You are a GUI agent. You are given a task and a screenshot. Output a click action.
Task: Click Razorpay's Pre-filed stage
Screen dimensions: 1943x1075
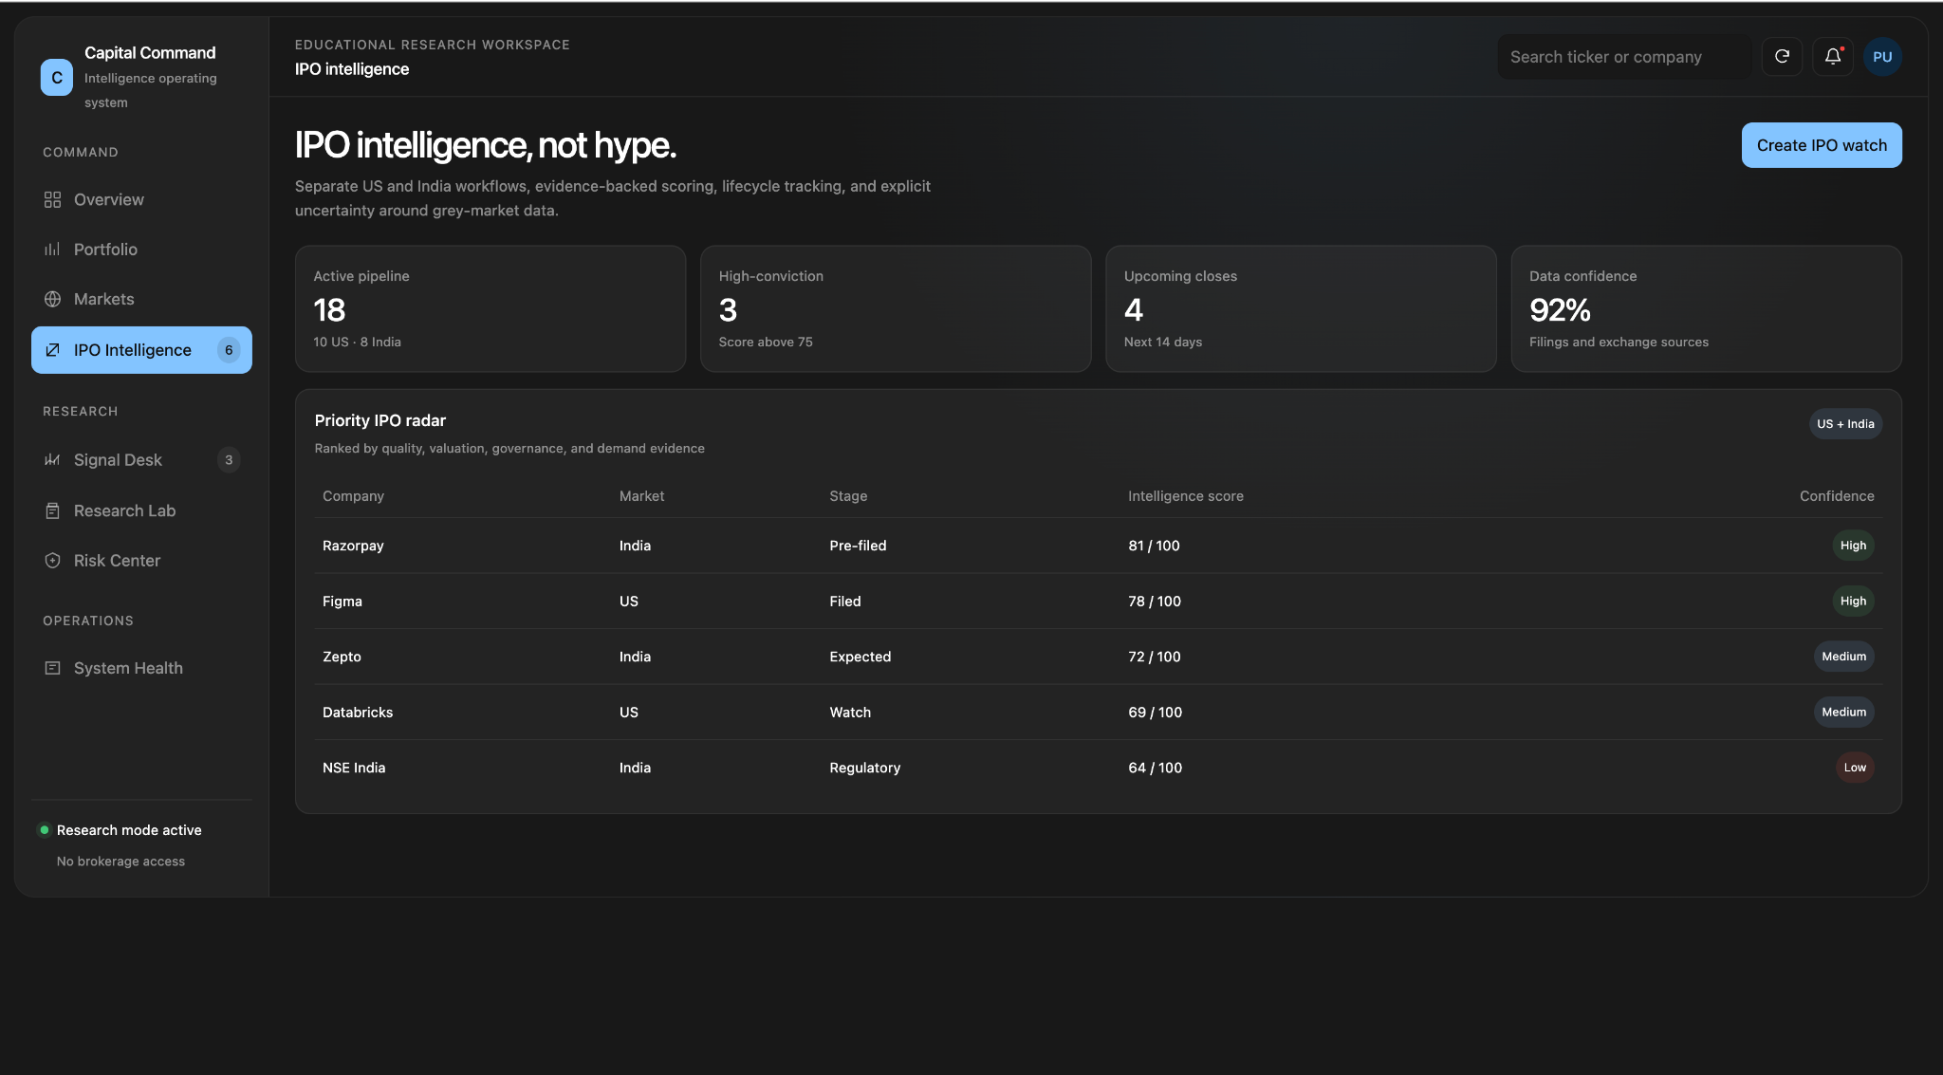[858, 546]
